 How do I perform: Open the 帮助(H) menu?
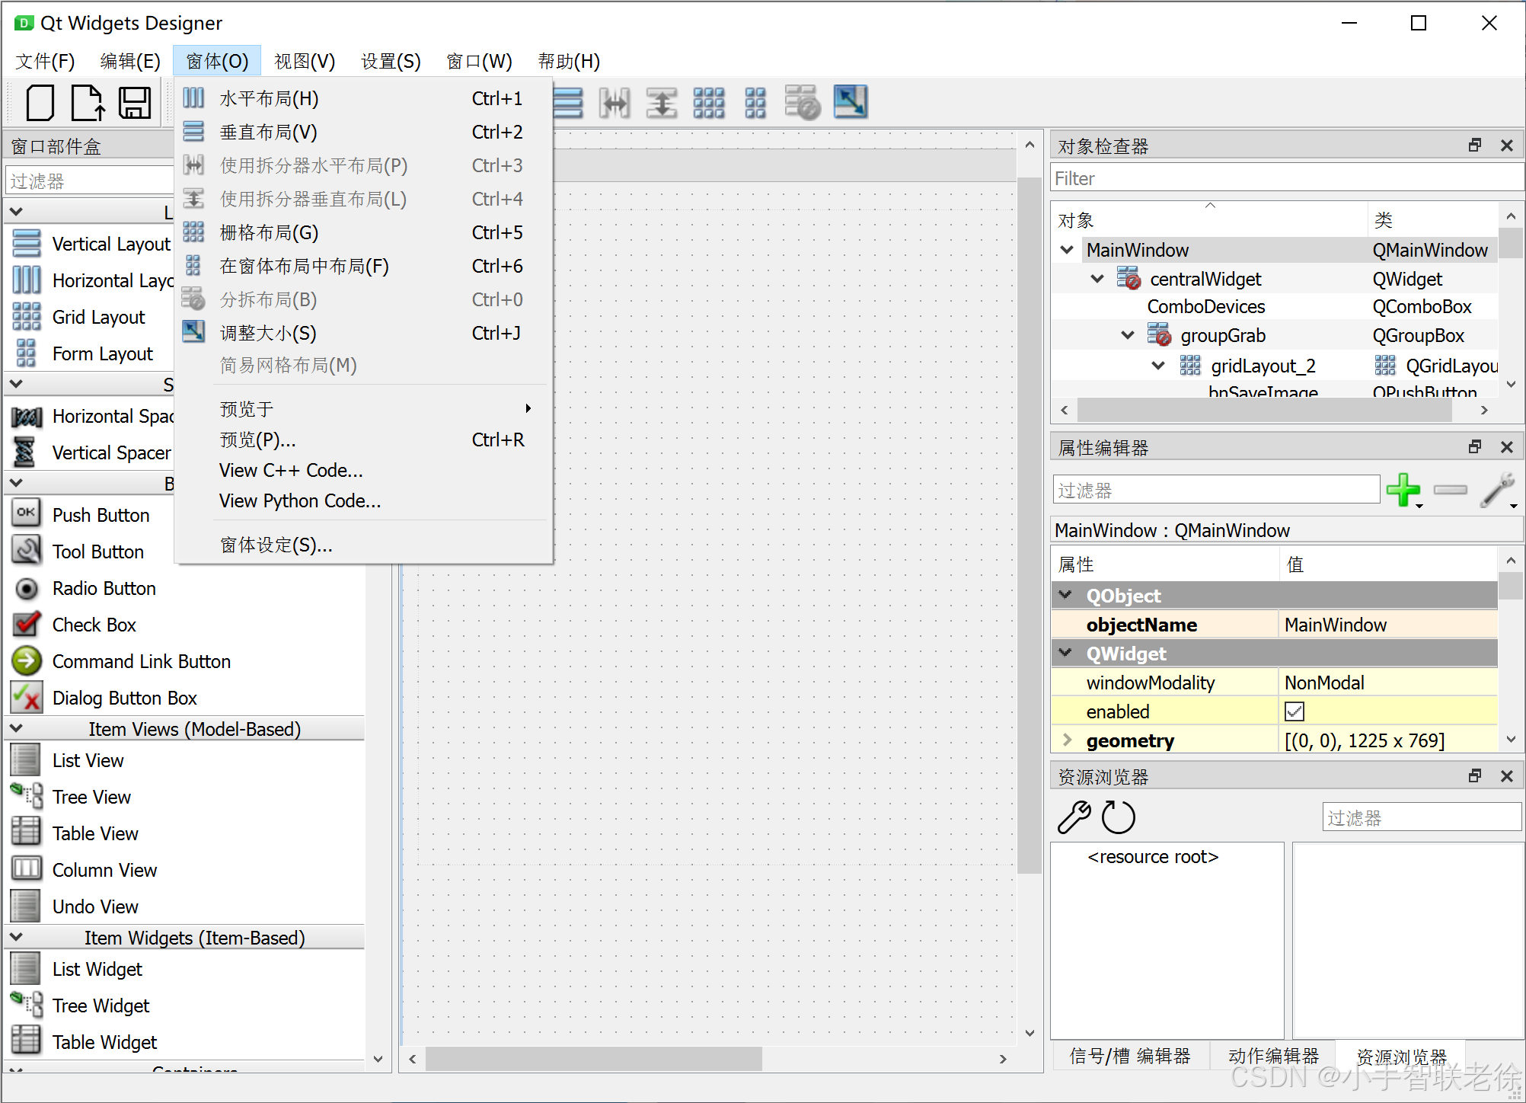click(568, 61)
